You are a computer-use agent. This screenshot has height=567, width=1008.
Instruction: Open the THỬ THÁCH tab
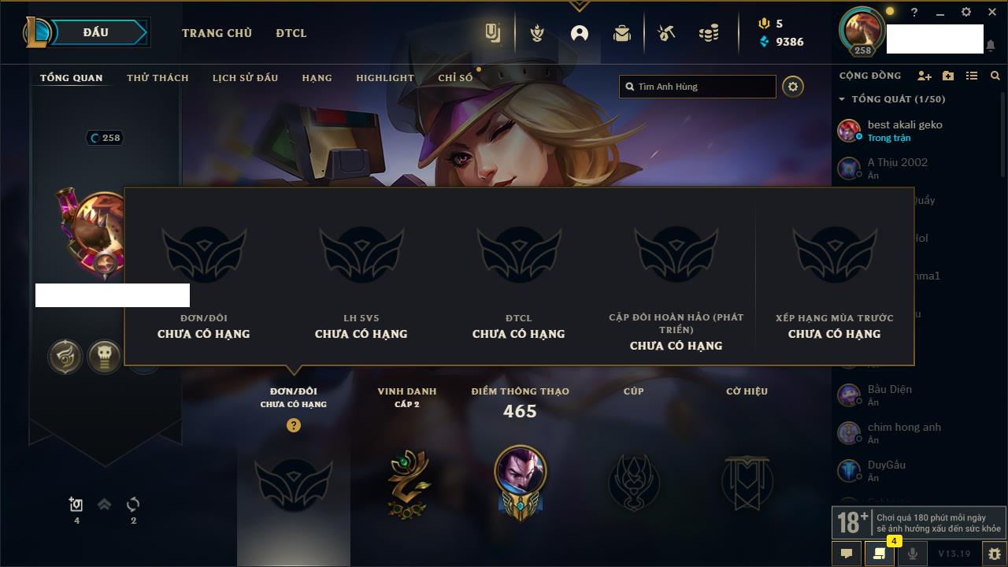(157, 78)
